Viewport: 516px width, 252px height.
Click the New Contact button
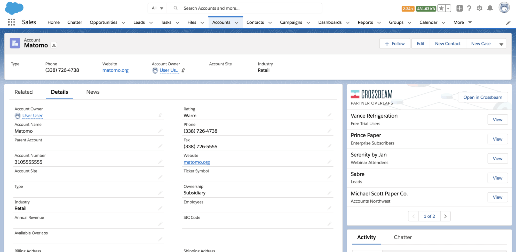point(448,44)
